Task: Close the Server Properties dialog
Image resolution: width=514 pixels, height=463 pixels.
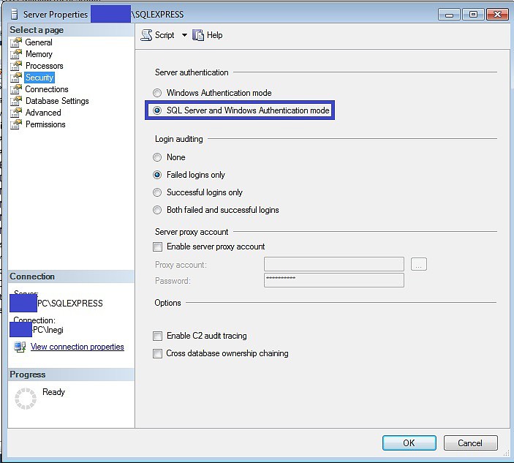Action: [497, 15]
